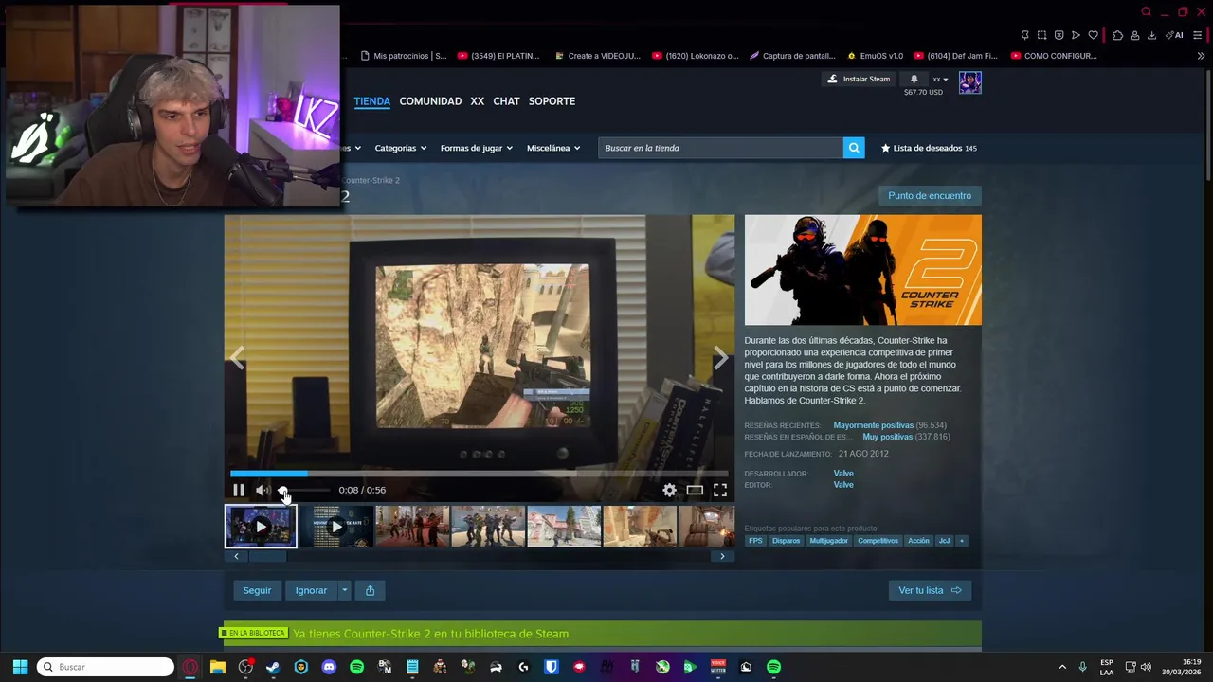Mute the trailer with the speaker icon
1213x682 pixels.
[x=263, y=490]
